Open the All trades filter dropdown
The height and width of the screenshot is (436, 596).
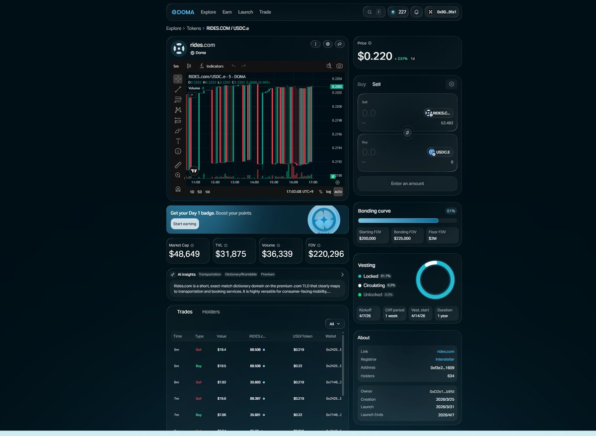[335, 324]
